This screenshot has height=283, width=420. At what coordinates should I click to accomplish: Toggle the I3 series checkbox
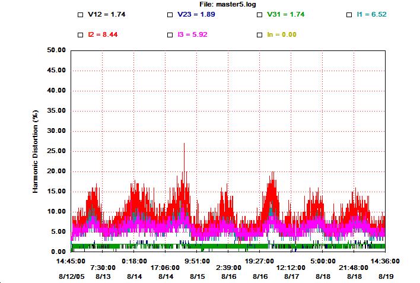click(x=170, y=34)
